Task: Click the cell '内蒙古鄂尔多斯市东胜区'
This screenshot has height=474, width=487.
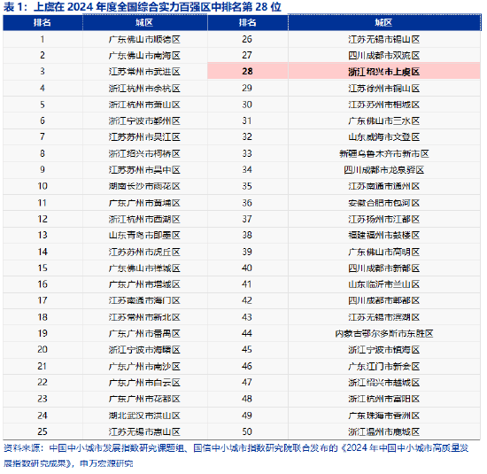Action: point(384,333)
